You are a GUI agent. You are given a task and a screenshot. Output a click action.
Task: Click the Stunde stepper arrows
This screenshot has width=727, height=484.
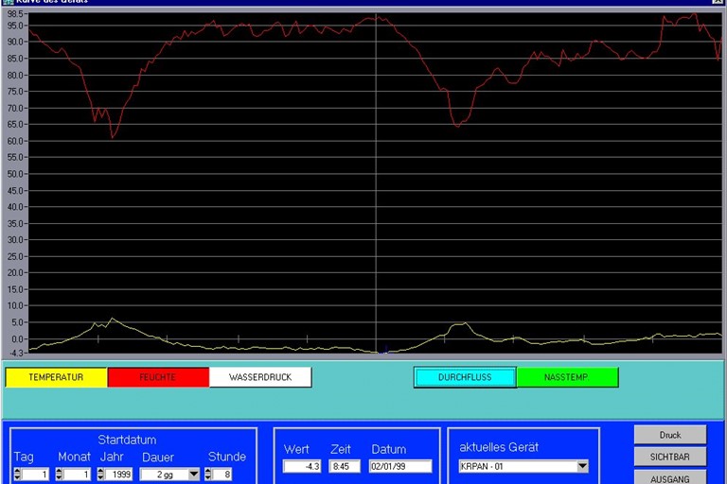click(209, 475)
